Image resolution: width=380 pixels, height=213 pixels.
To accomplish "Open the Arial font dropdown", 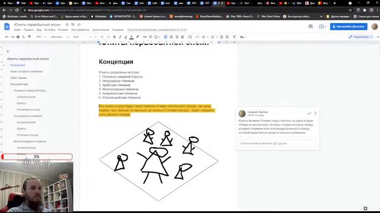I will coord(82,37).
